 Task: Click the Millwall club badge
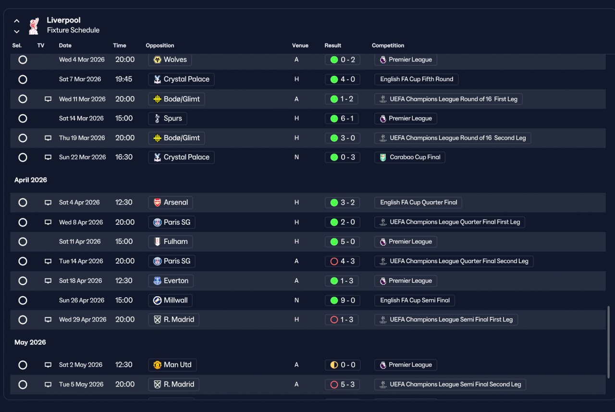157,300
